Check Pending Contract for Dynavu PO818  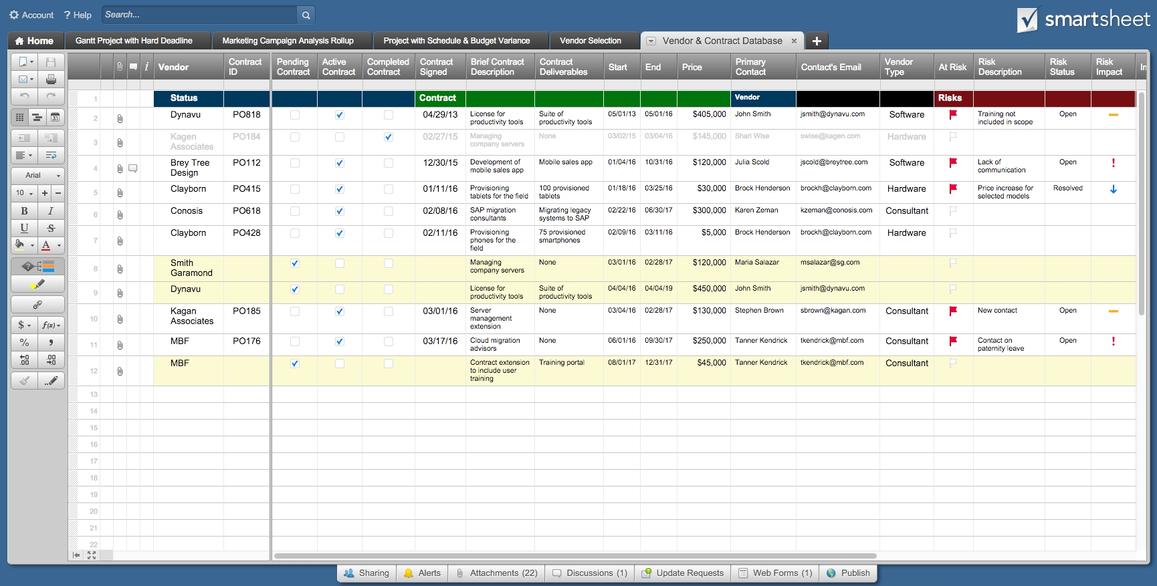click(295, 115)
